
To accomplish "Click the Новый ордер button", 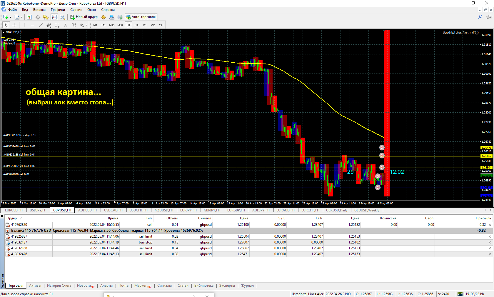I will (x=84, y=17).
